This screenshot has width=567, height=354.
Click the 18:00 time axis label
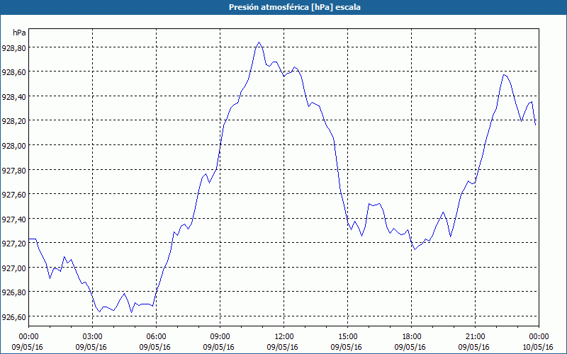coord(411,337)
